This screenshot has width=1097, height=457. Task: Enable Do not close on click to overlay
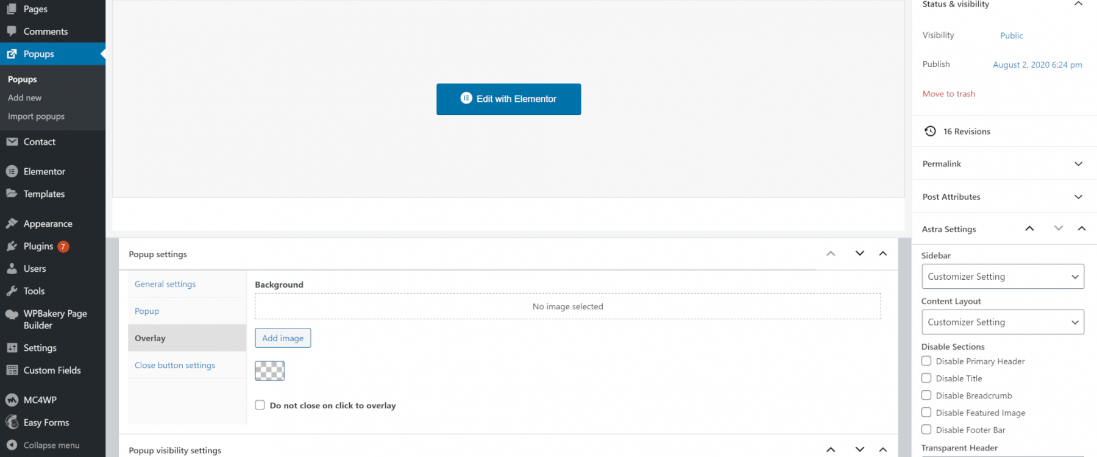[x=260, y=405]
